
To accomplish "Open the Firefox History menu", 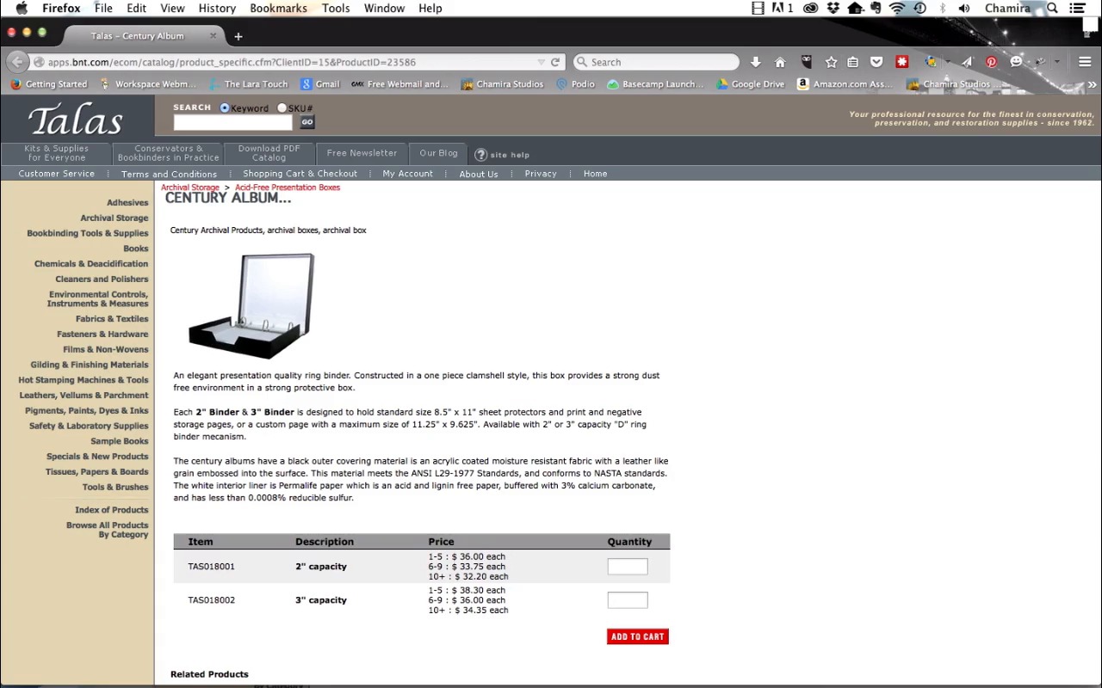I will tap(217, 8).
